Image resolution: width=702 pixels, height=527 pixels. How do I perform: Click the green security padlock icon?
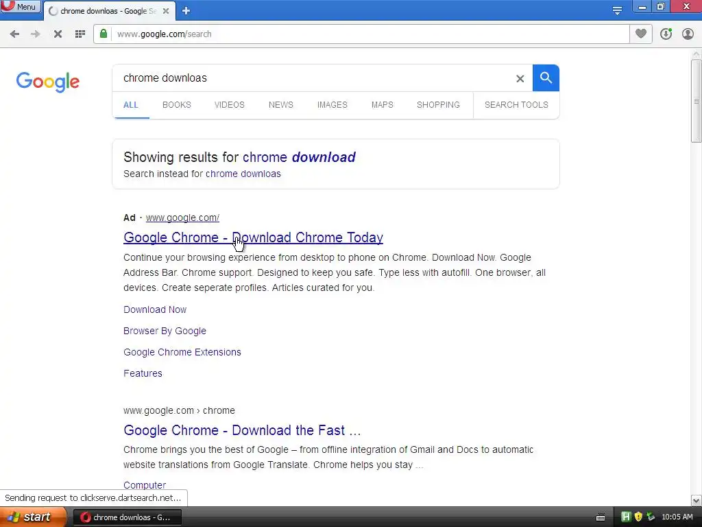(104, 34)
